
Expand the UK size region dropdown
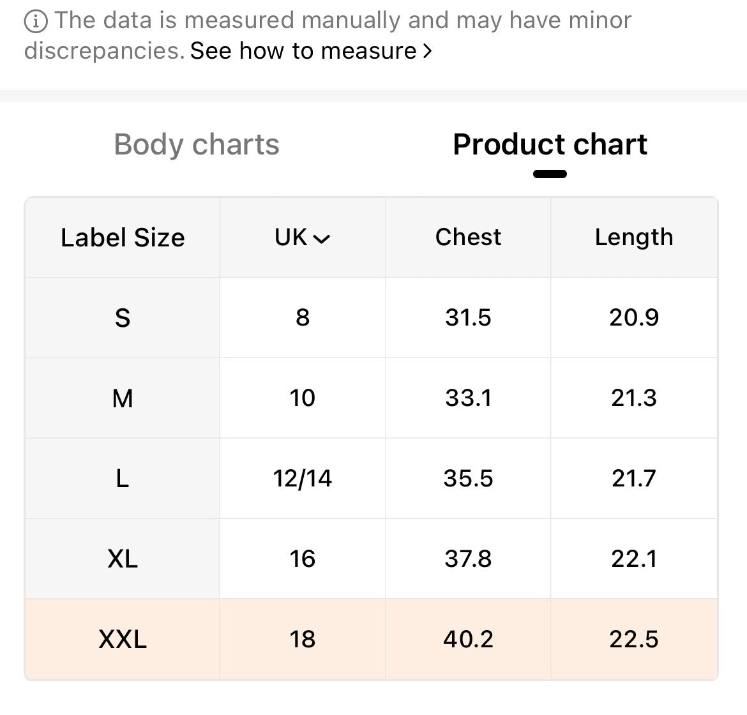click(x=302, y=237)
